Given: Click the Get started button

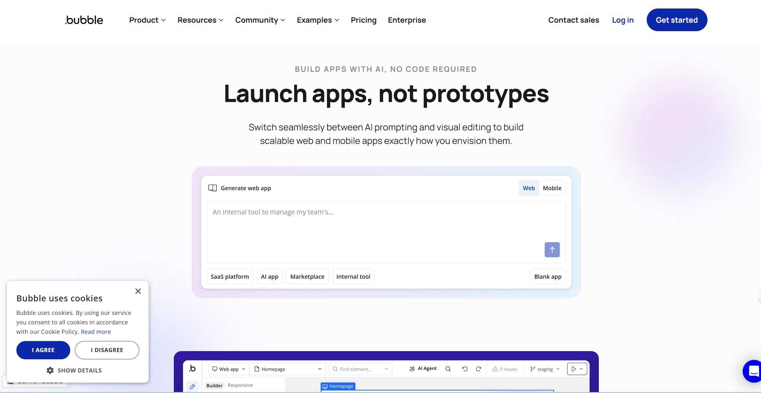Looking at the screenshot, I should [677, 20].
